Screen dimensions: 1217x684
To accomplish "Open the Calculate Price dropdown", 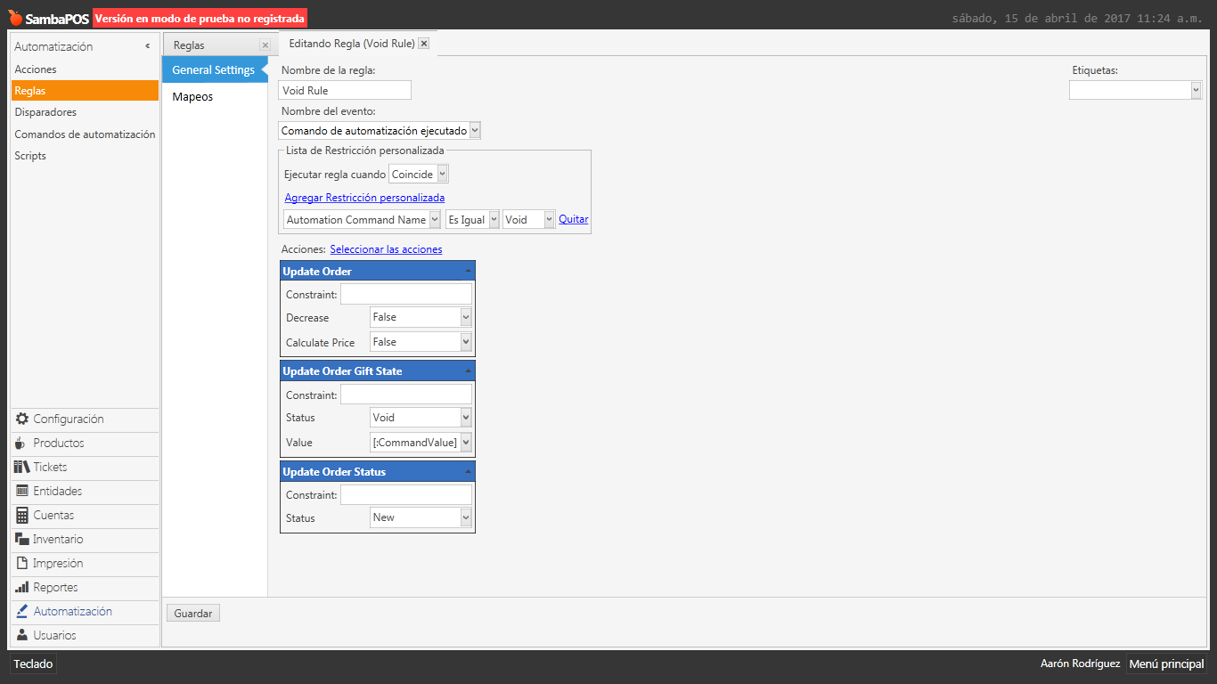I will (x=465, y=342).
